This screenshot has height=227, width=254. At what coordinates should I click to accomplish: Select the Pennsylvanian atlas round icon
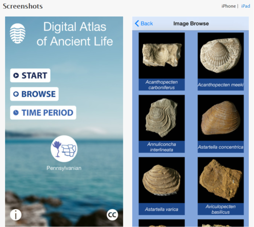64,149
